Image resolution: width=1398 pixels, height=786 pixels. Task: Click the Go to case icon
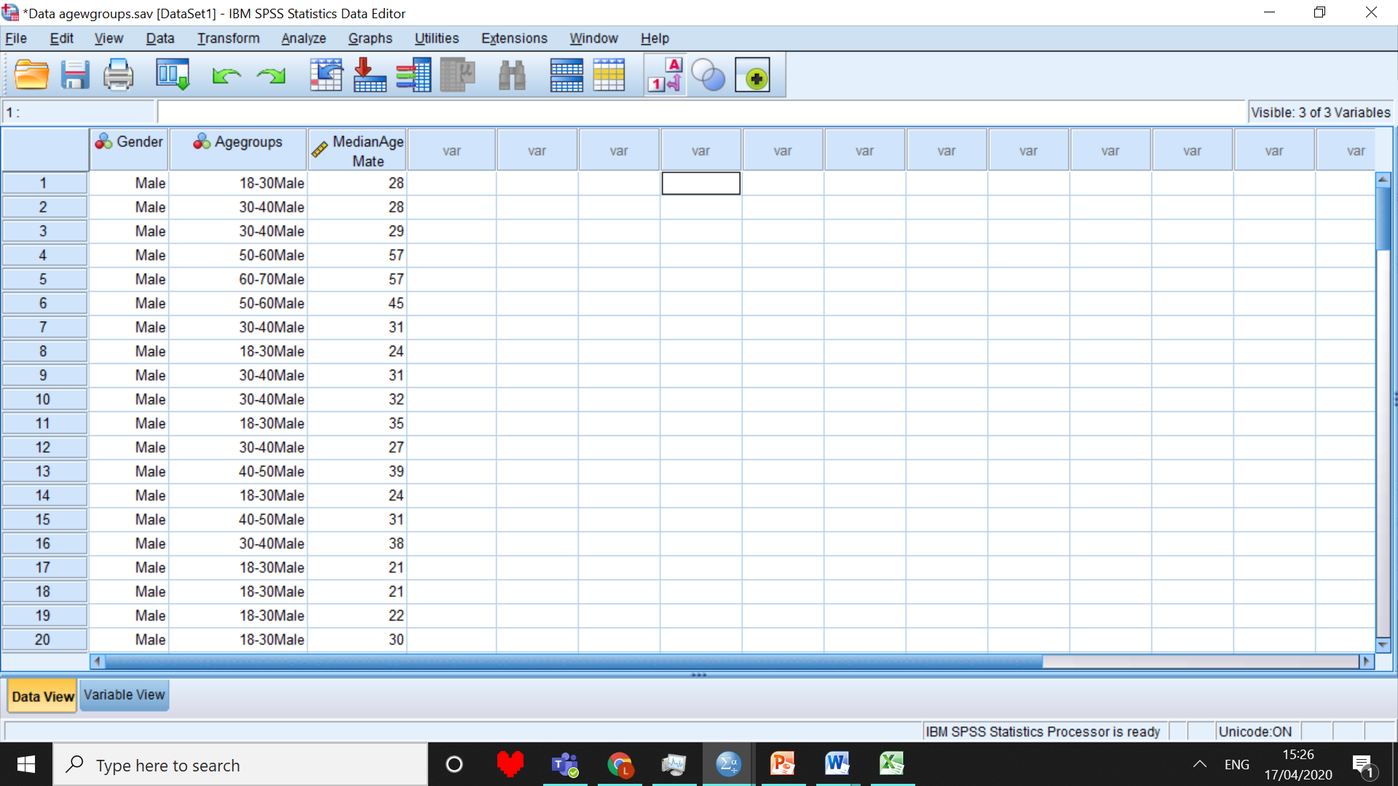click(325, 75)
